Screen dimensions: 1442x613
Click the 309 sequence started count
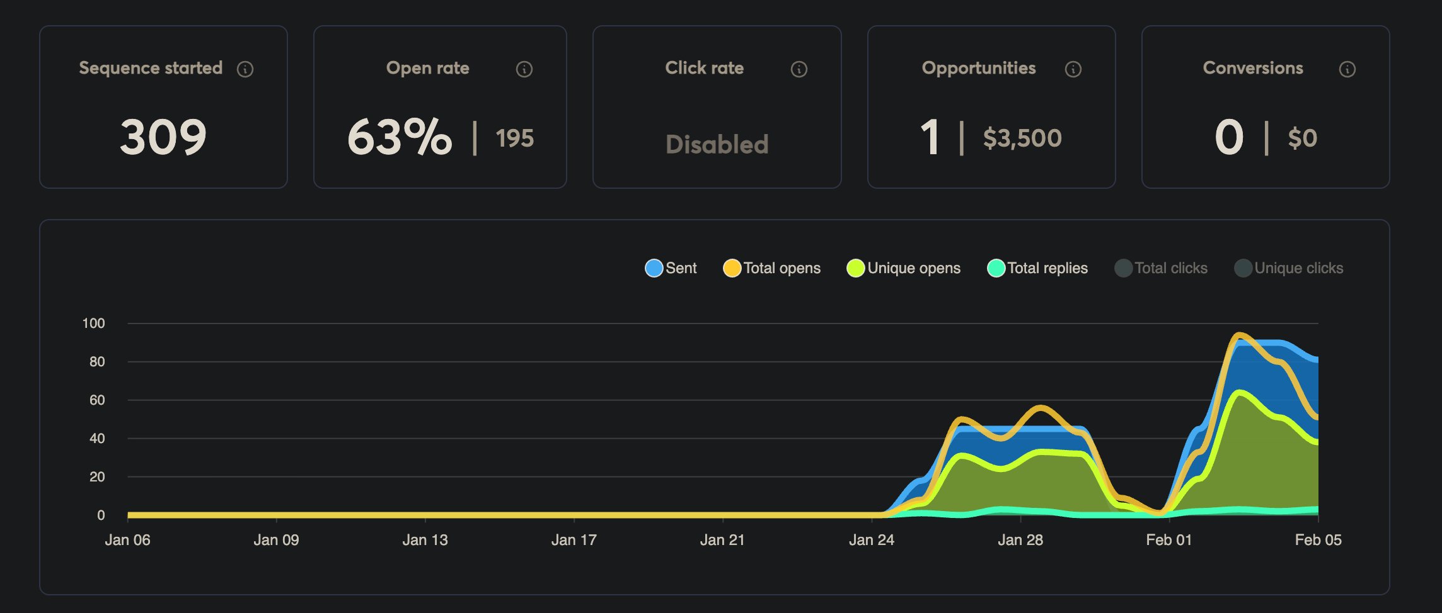tap(163, 137)
